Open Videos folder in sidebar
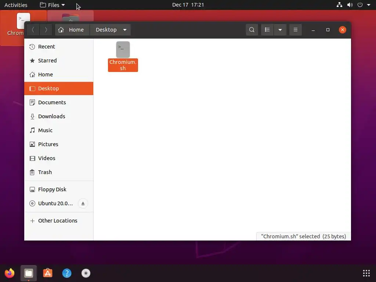Screen dimensions: 376x282 pyautogui.click(x=59, y=158)
